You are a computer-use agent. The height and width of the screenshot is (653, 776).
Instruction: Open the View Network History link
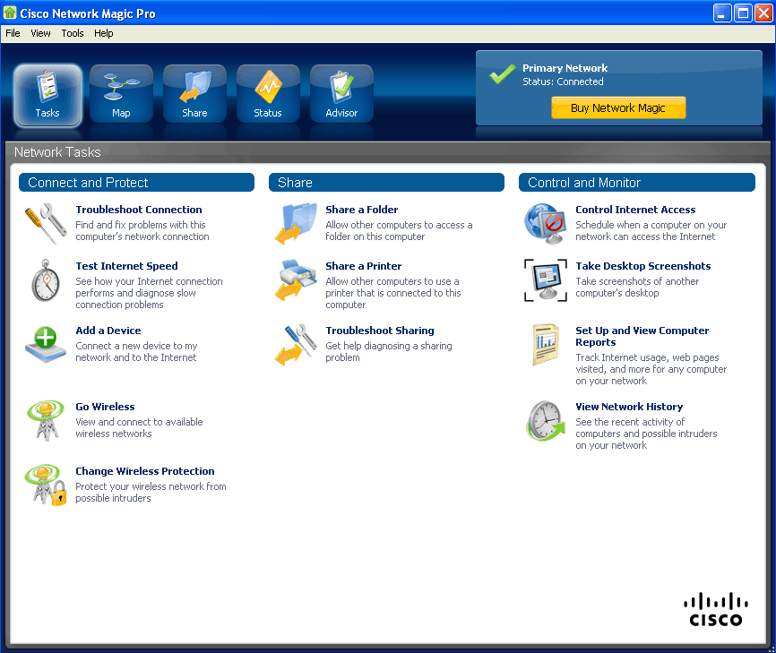629,407
